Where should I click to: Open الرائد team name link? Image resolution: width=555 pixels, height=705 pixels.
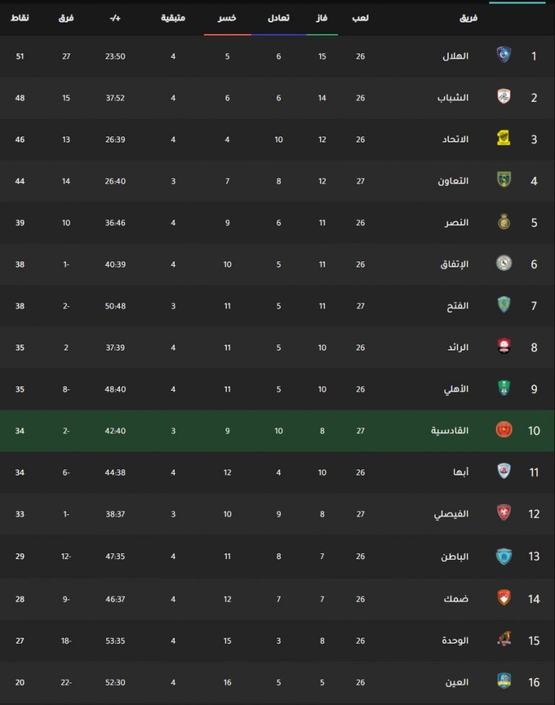458,347
